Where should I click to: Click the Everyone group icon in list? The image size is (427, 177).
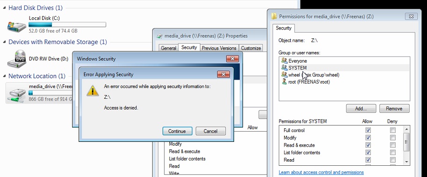[284, 61]
